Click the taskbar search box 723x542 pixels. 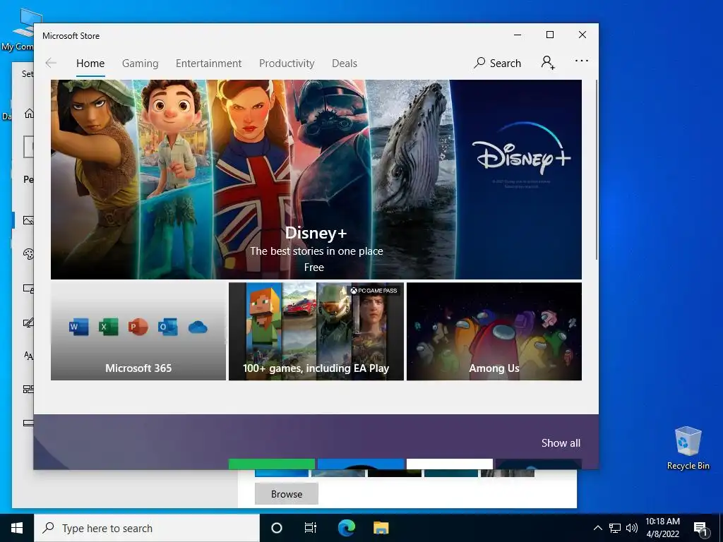pos(147,528)
